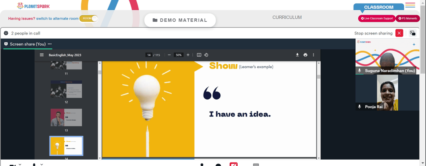Screen dimensions: 426x166
Task: Open call settings gear icon
Action: pyautogui.click(x=6, y=33)
